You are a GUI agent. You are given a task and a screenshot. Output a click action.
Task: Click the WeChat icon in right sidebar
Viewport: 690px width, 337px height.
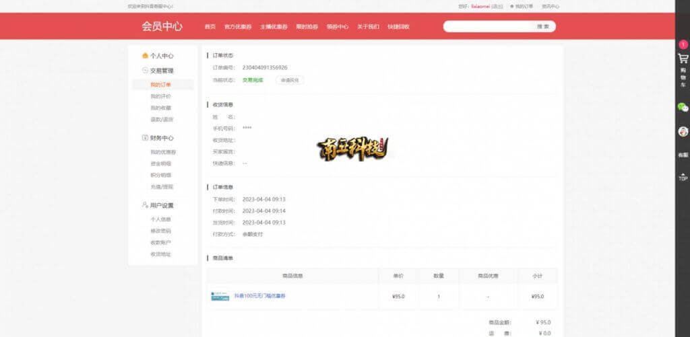tap(683, 108)
